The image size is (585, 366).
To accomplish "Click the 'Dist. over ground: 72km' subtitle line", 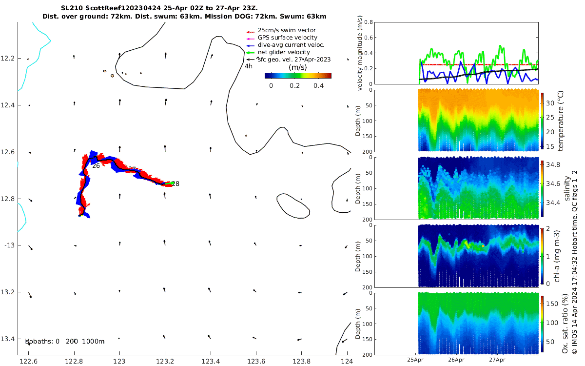I will coord(184,16).
